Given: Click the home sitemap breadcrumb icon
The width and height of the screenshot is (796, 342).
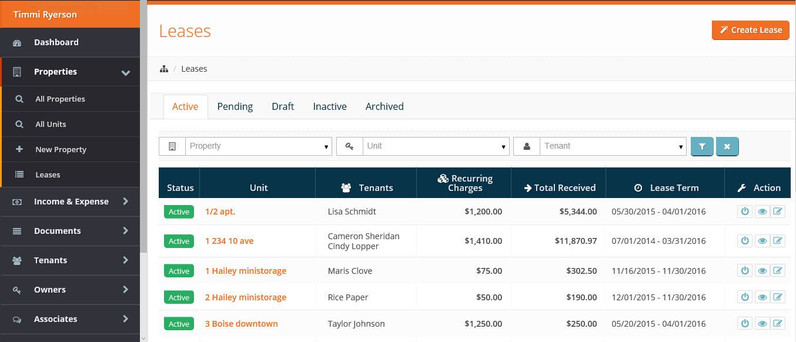Looking at the screenshot, I should tap(164, 69).
